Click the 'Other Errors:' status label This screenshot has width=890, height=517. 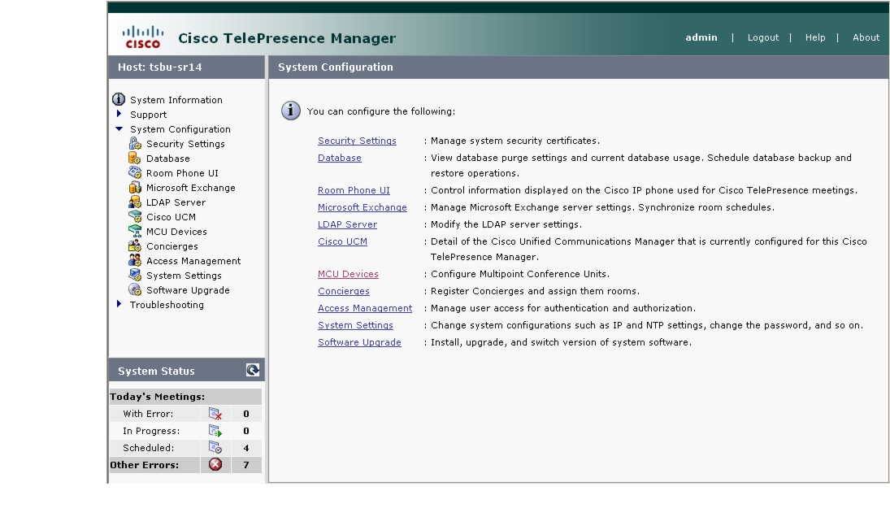click(x=144, y=465)
